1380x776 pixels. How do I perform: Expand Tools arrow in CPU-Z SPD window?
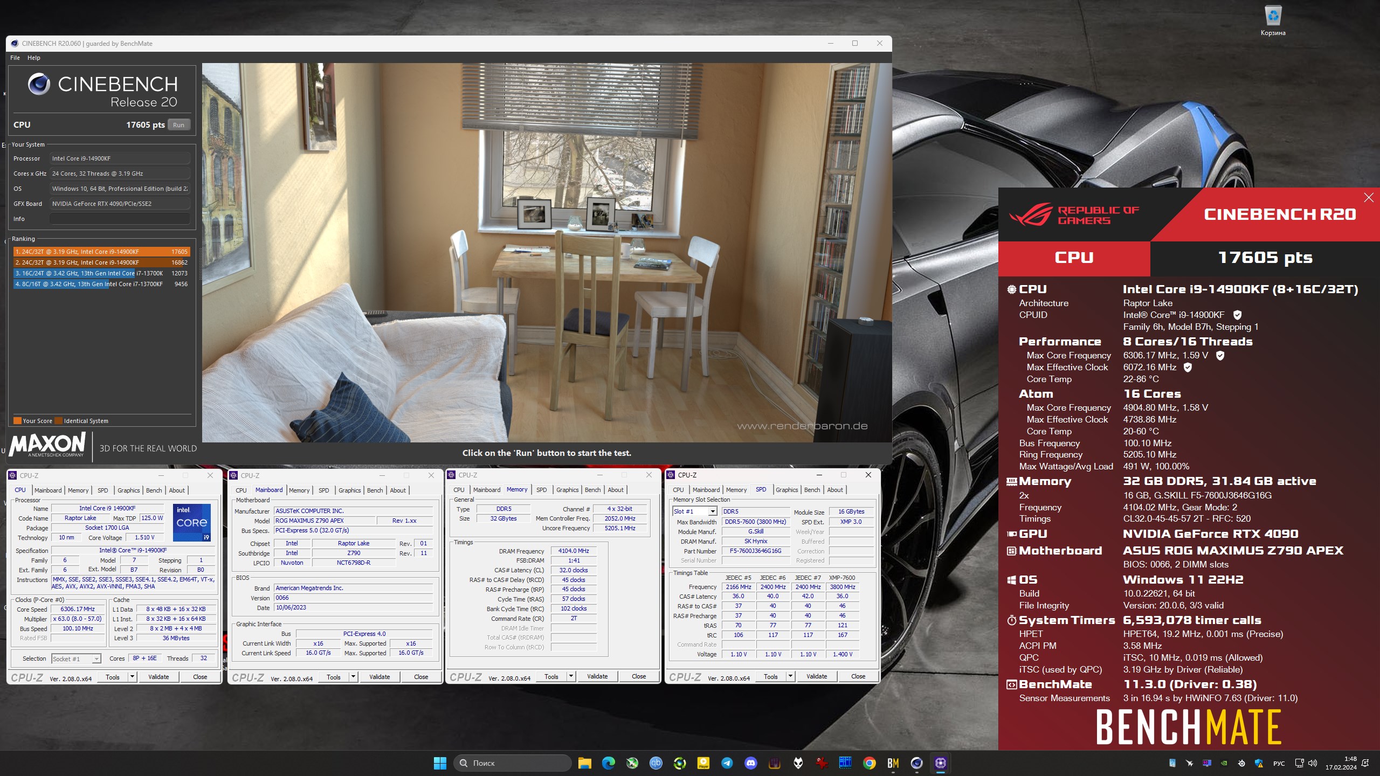pos(790,676)
